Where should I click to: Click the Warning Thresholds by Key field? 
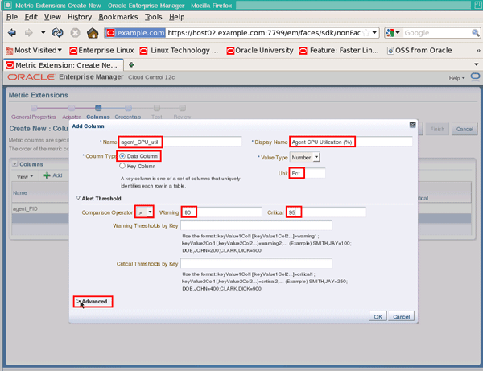pyautogui.click(x=256, y=225)
